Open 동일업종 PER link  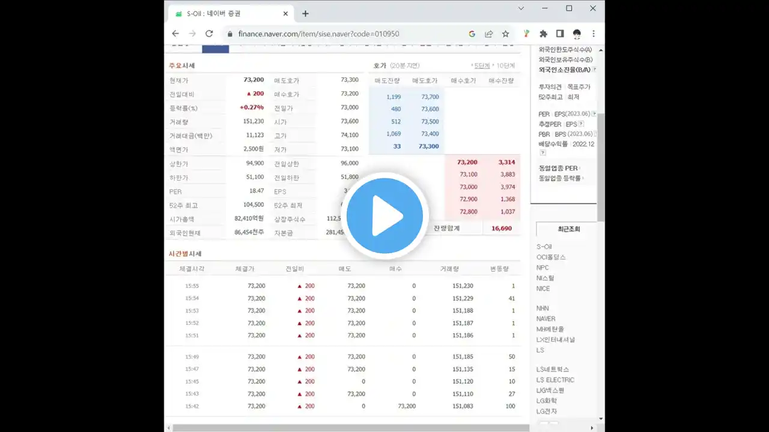(x=558, y=168)
